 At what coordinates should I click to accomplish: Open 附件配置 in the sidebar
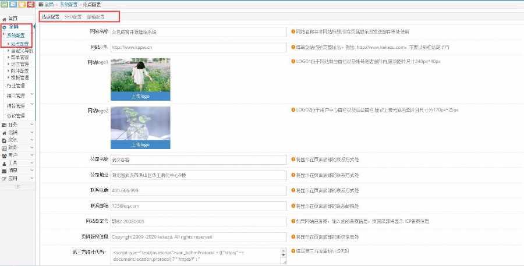[x=20, y=71]
